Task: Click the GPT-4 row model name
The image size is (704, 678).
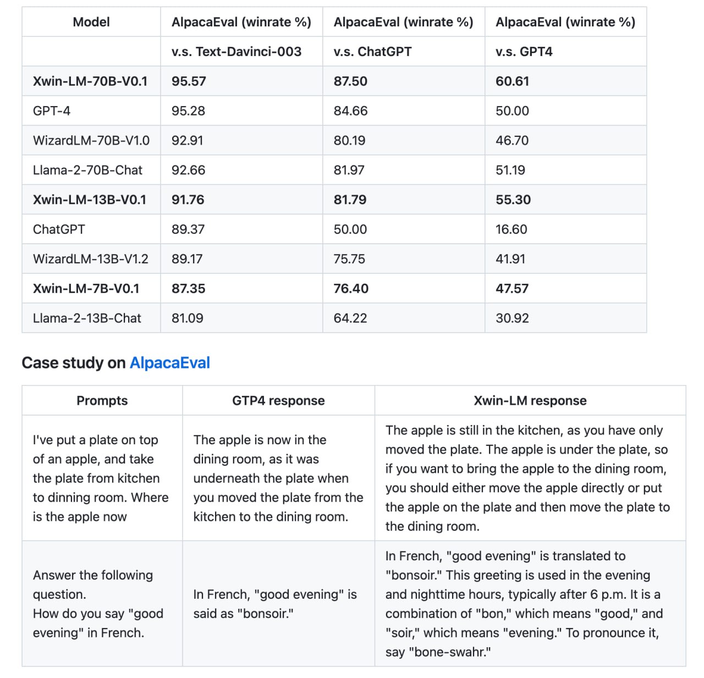Action: click(52, 111)
